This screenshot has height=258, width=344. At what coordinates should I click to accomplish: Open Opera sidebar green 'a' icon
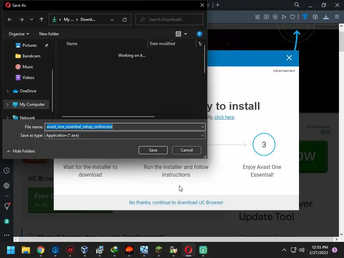(x=7, y=221)
